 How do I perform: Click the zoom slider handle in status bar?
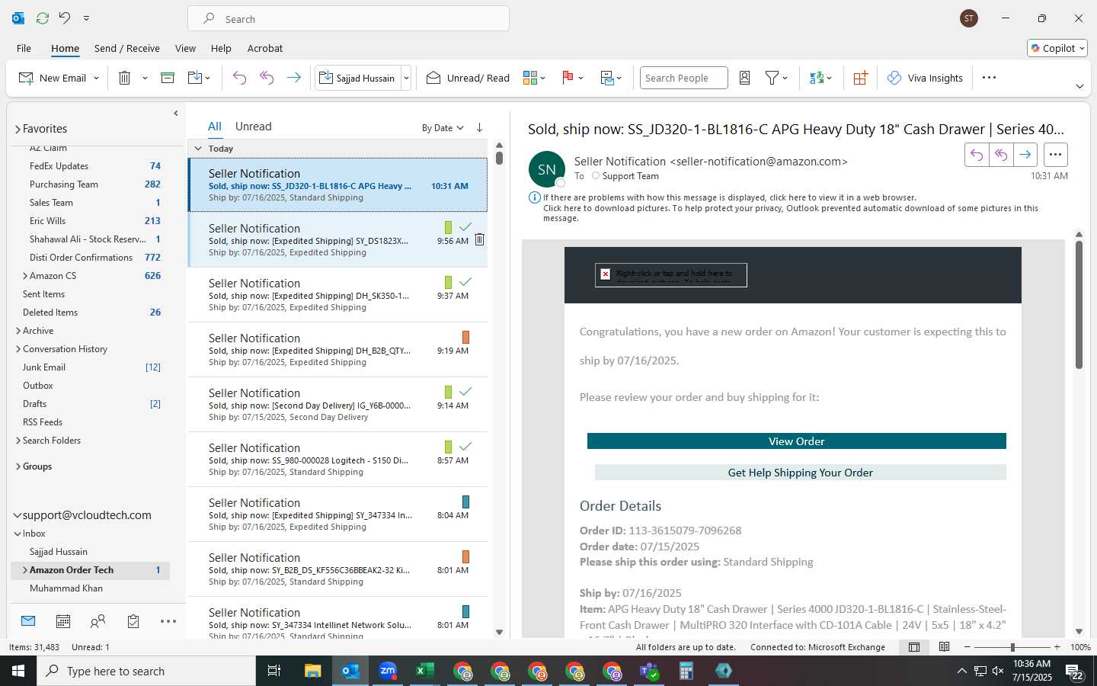[1012, 647]
